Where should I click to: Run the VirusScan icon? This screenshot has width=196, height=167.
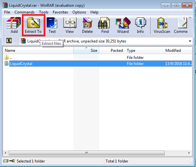tap(162, 23)
